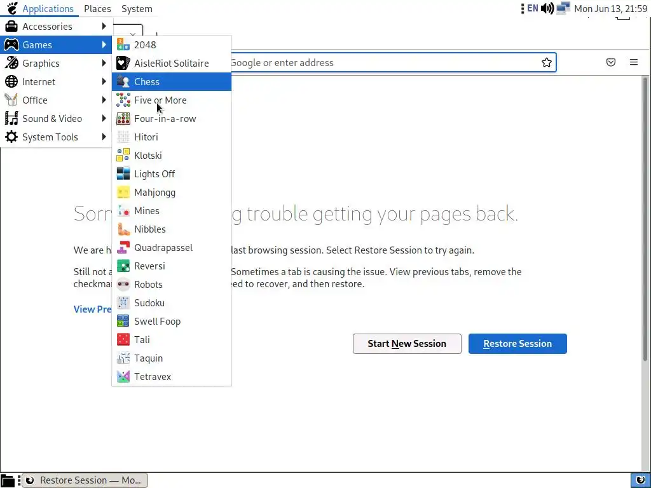Select the Office category
651x488 pixels.
pos(57,100)
